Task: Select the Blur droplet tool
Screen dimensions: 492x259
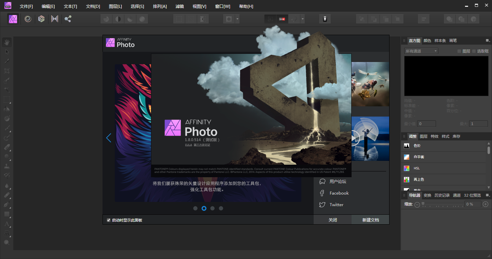Action: [x=7, y=186]
